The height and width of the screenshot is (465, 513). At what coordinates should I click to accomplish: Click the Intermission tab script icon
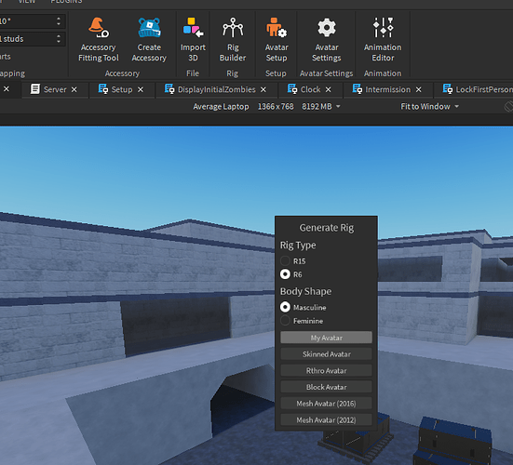pos(358,89)
